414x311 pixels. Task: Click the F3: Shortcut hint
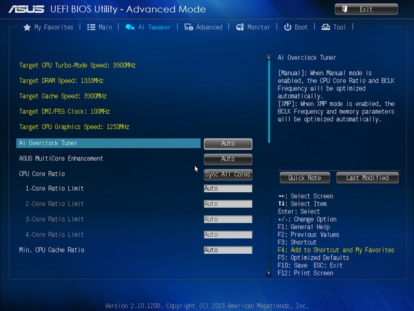(297, 242)
